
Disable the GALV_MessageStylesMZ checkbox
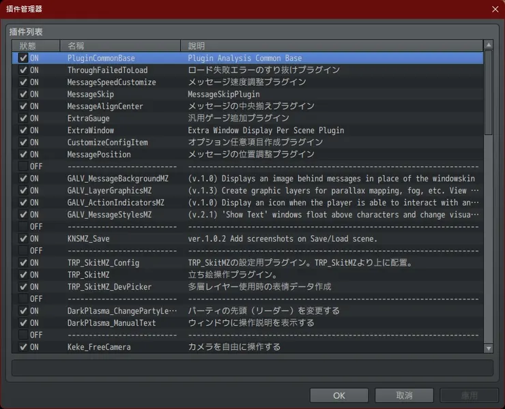(x=23, y=214)
